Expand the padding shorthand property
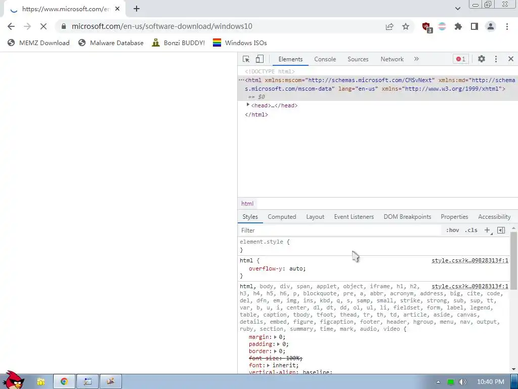This screenshot has width=518, height=389. (279, 344)
